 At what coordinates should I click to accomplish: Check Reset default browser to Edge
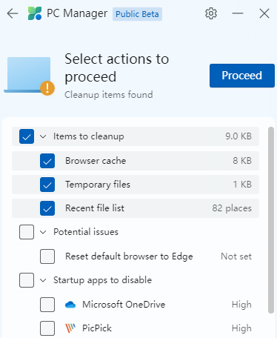[47, 256]
